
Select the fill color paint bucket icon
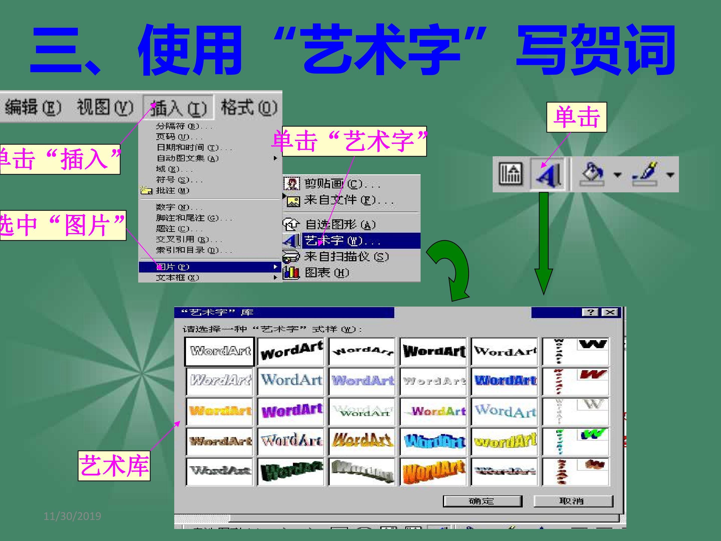(x=592, y=174)
